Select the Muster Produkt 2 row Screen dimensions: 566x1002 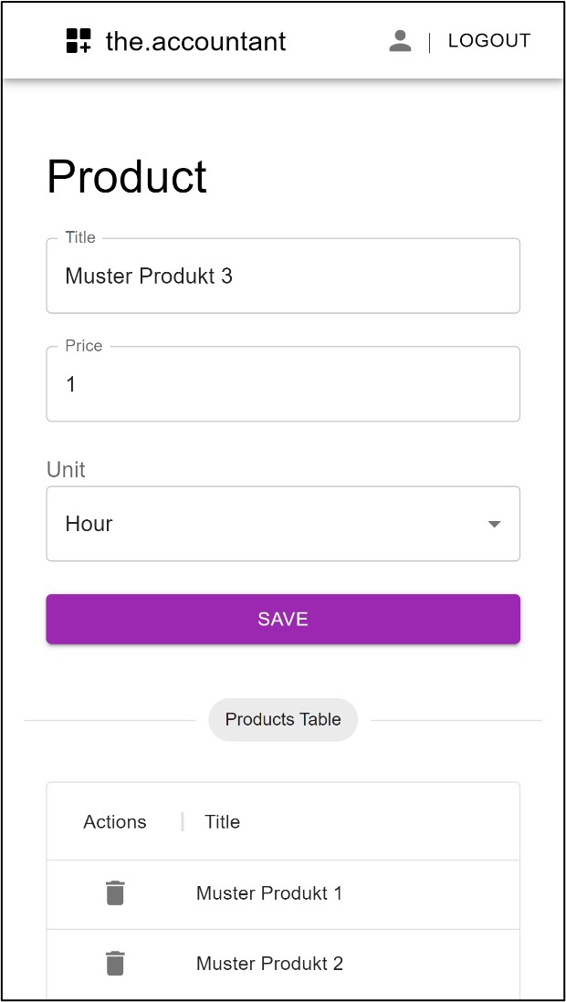[283, 964]
